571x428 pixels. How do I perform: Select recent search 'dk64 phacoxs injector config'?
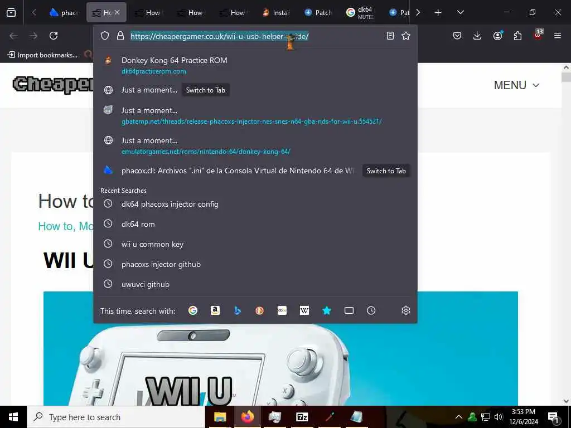255,204
